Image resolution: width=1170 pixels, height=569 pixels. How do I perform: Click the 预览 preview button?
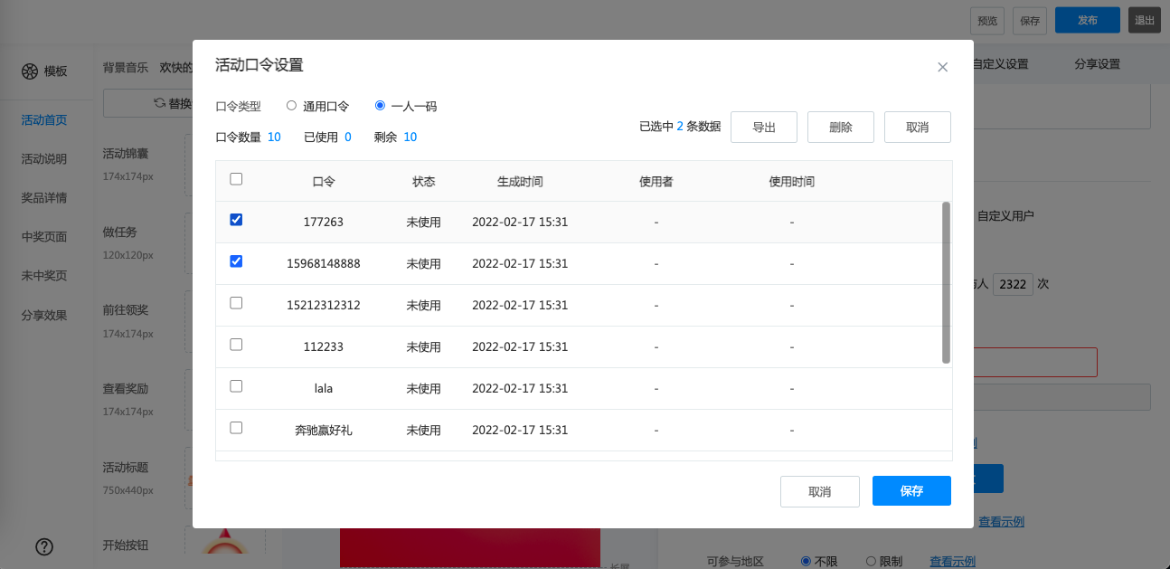[987, 21]
